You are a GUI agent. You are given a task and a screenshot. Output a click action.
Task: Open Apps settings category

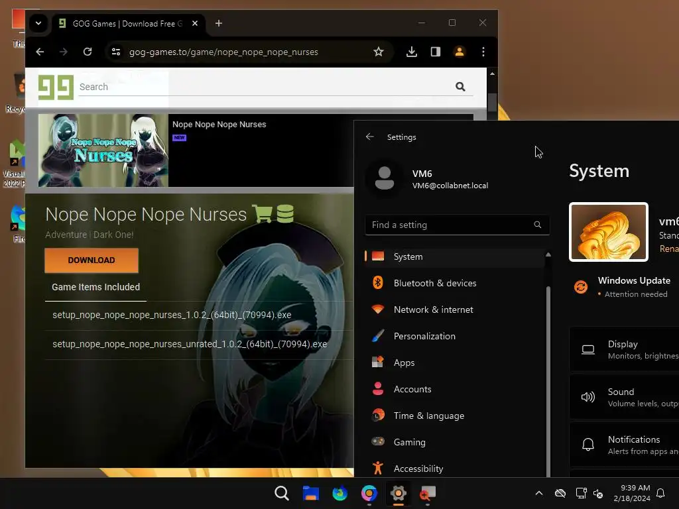[455, 363]
